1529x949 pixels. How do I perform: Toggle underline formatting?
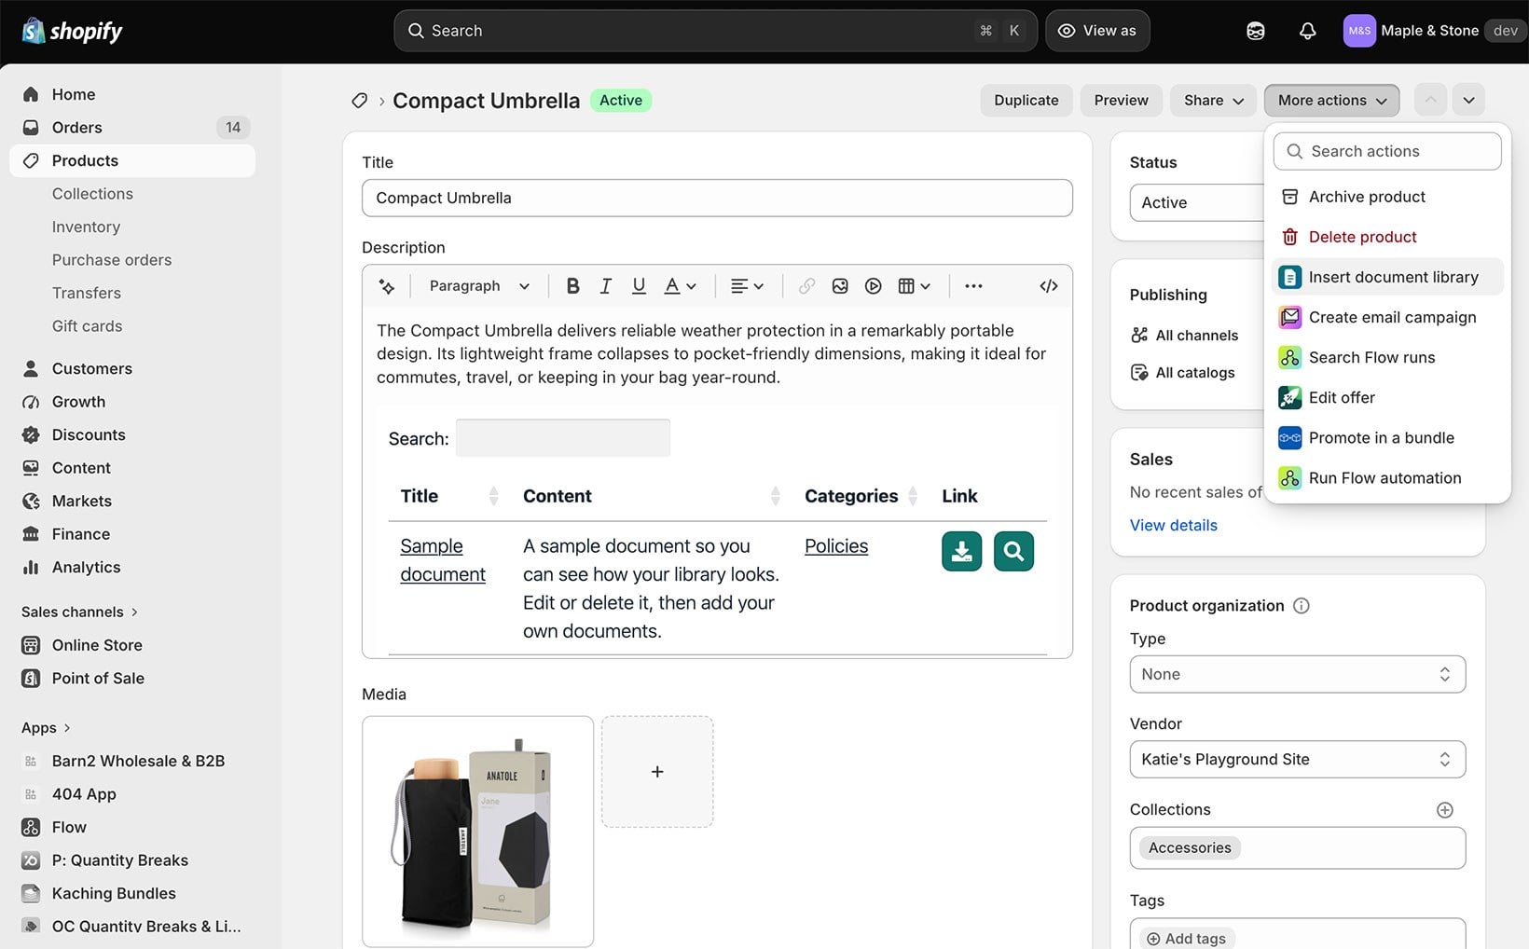pos(639,286)
